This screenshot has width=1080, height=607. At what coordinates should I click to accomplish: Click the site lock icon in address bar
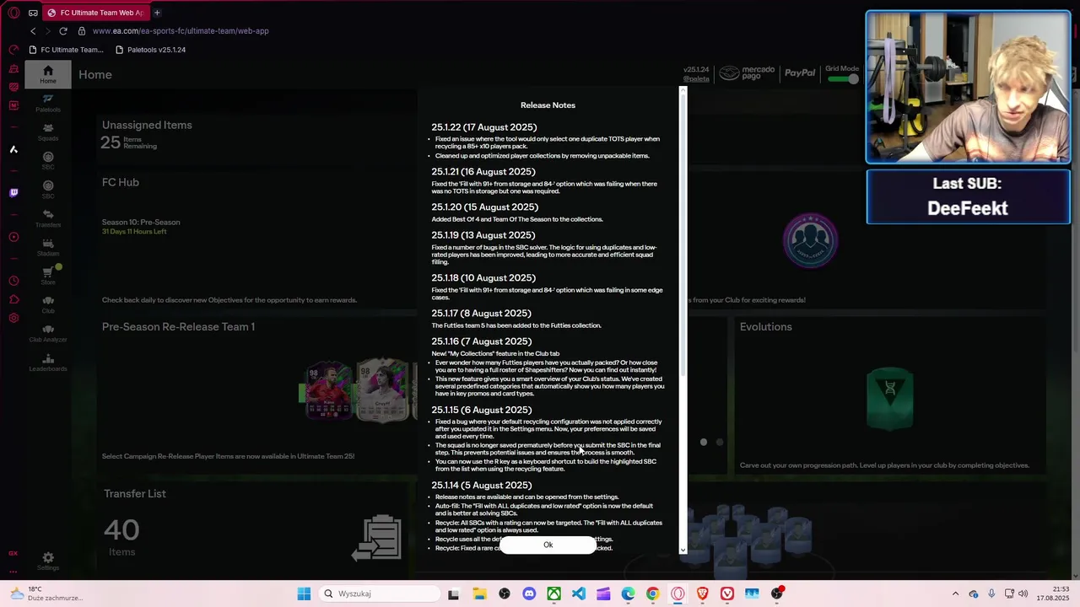[82, 31]
